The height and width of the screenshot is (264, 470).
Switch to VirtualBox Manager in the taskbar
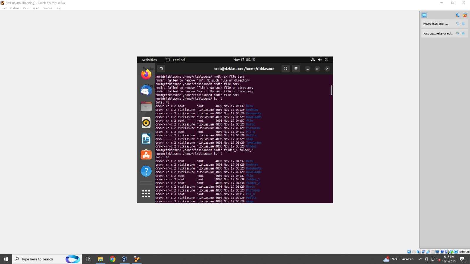tap(124, 259)
